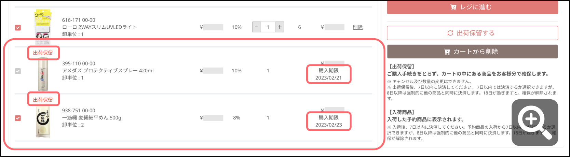The height and width of the screenshot is (157, 570).
Task: Click refresh icon on 出荷保留する button
Action: click(450, 33)
